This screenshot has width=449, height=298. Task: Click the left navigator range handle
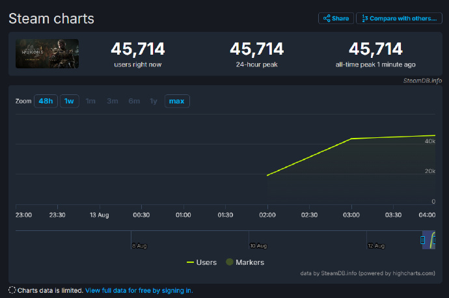coord(423,240)
